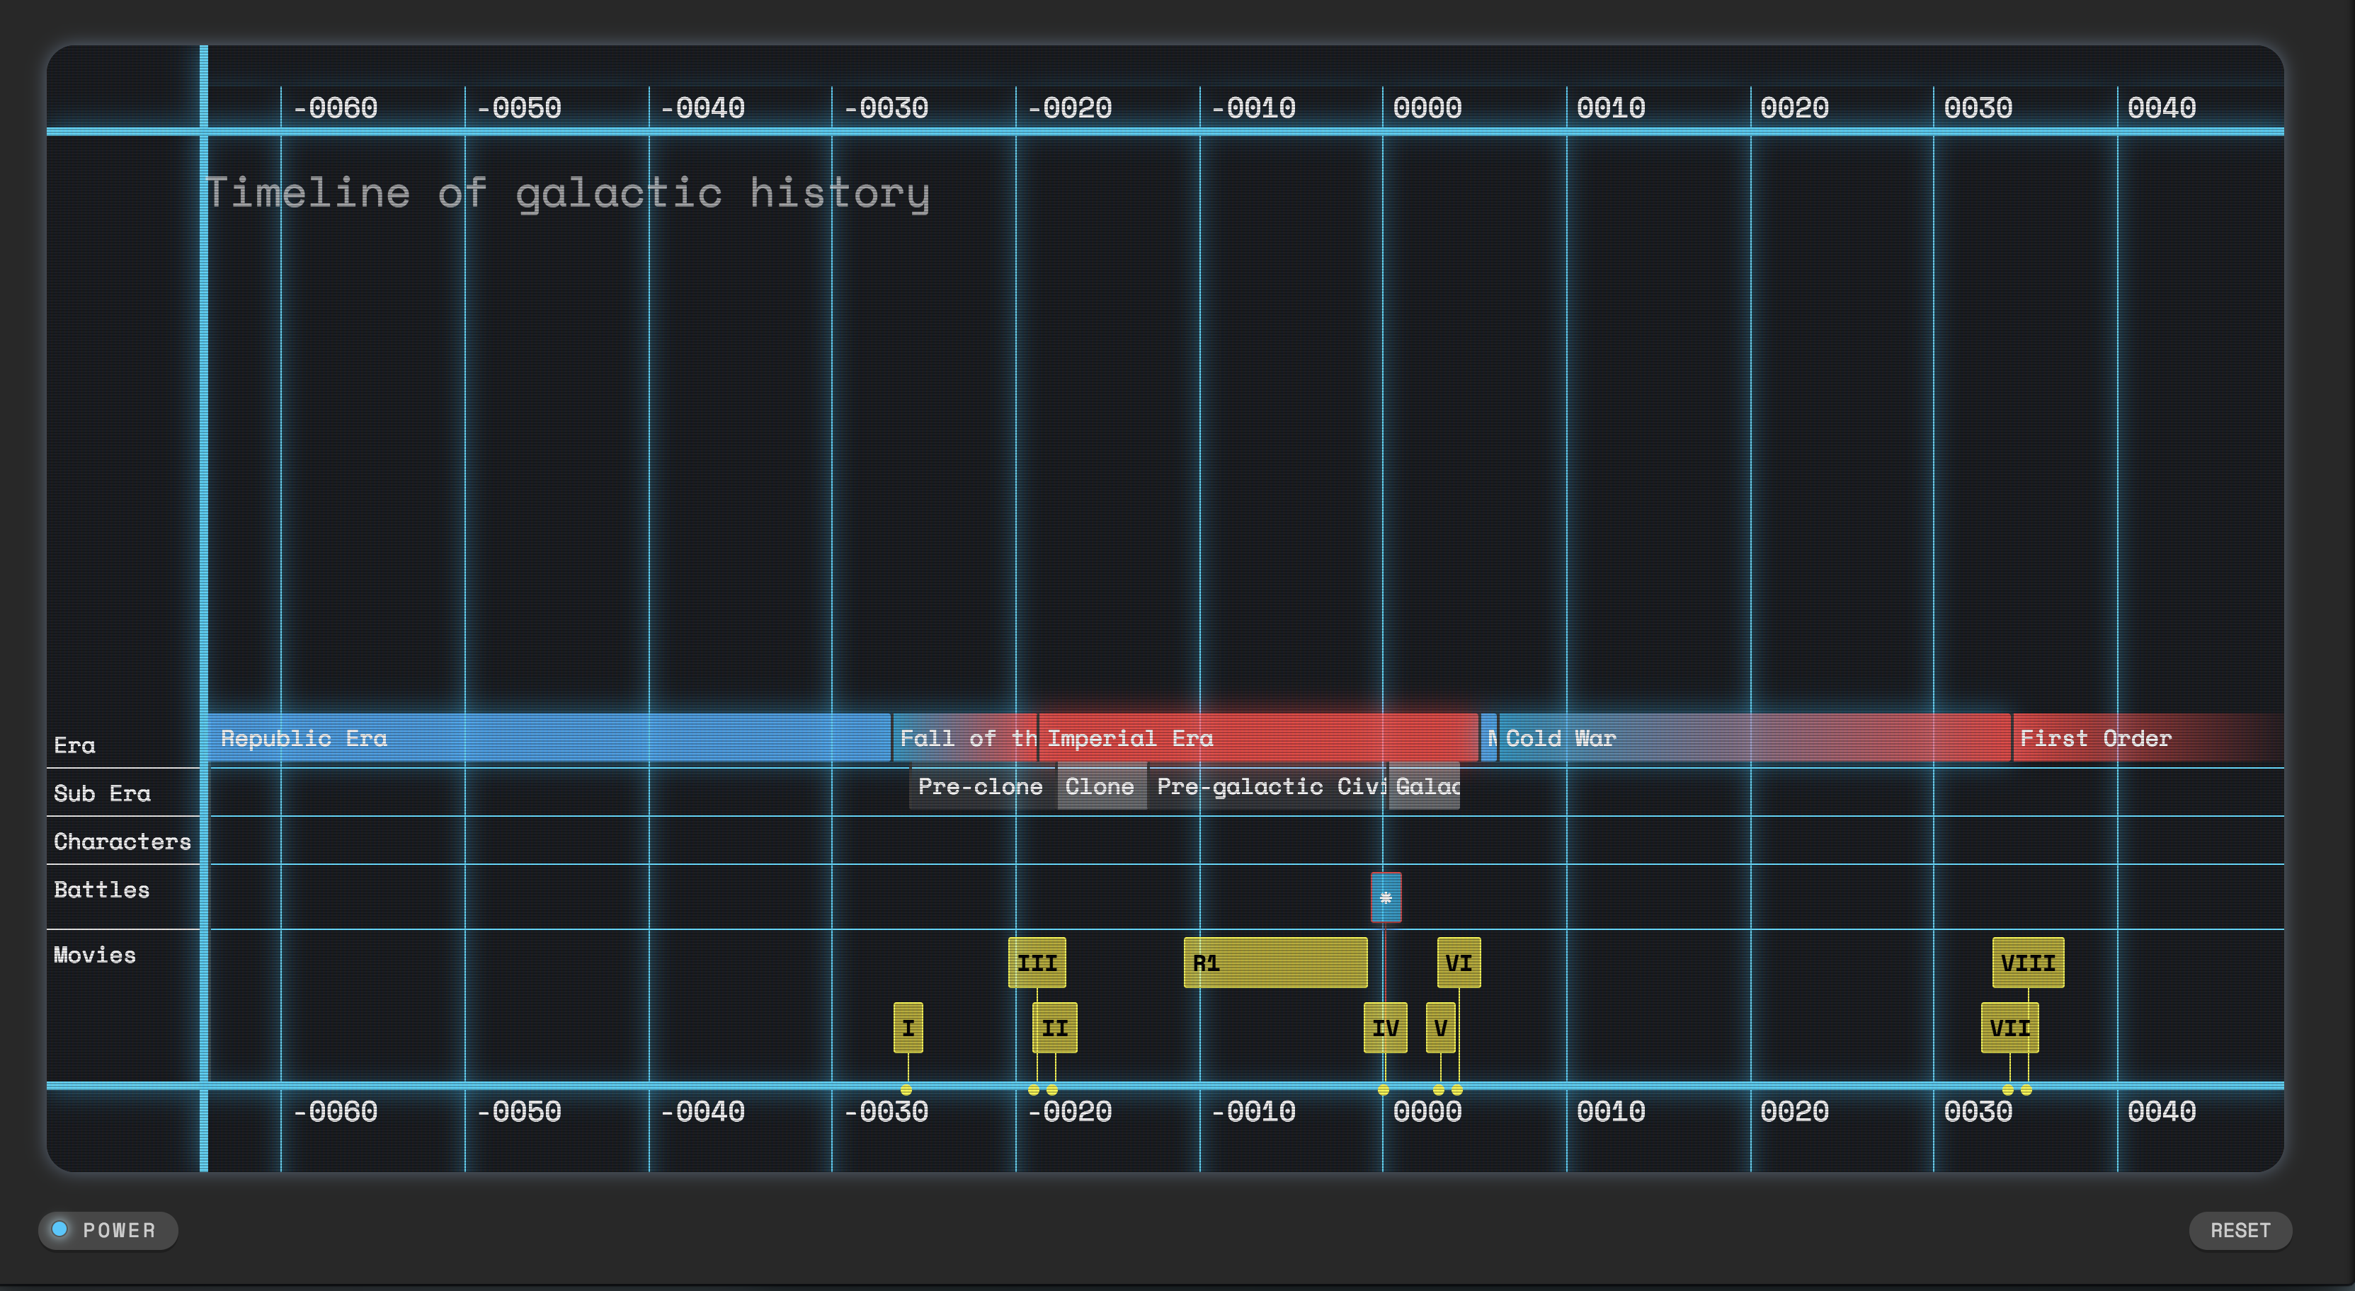
Task: Click bottom axis label 0020
Action: click(x=1796, y=1112)
